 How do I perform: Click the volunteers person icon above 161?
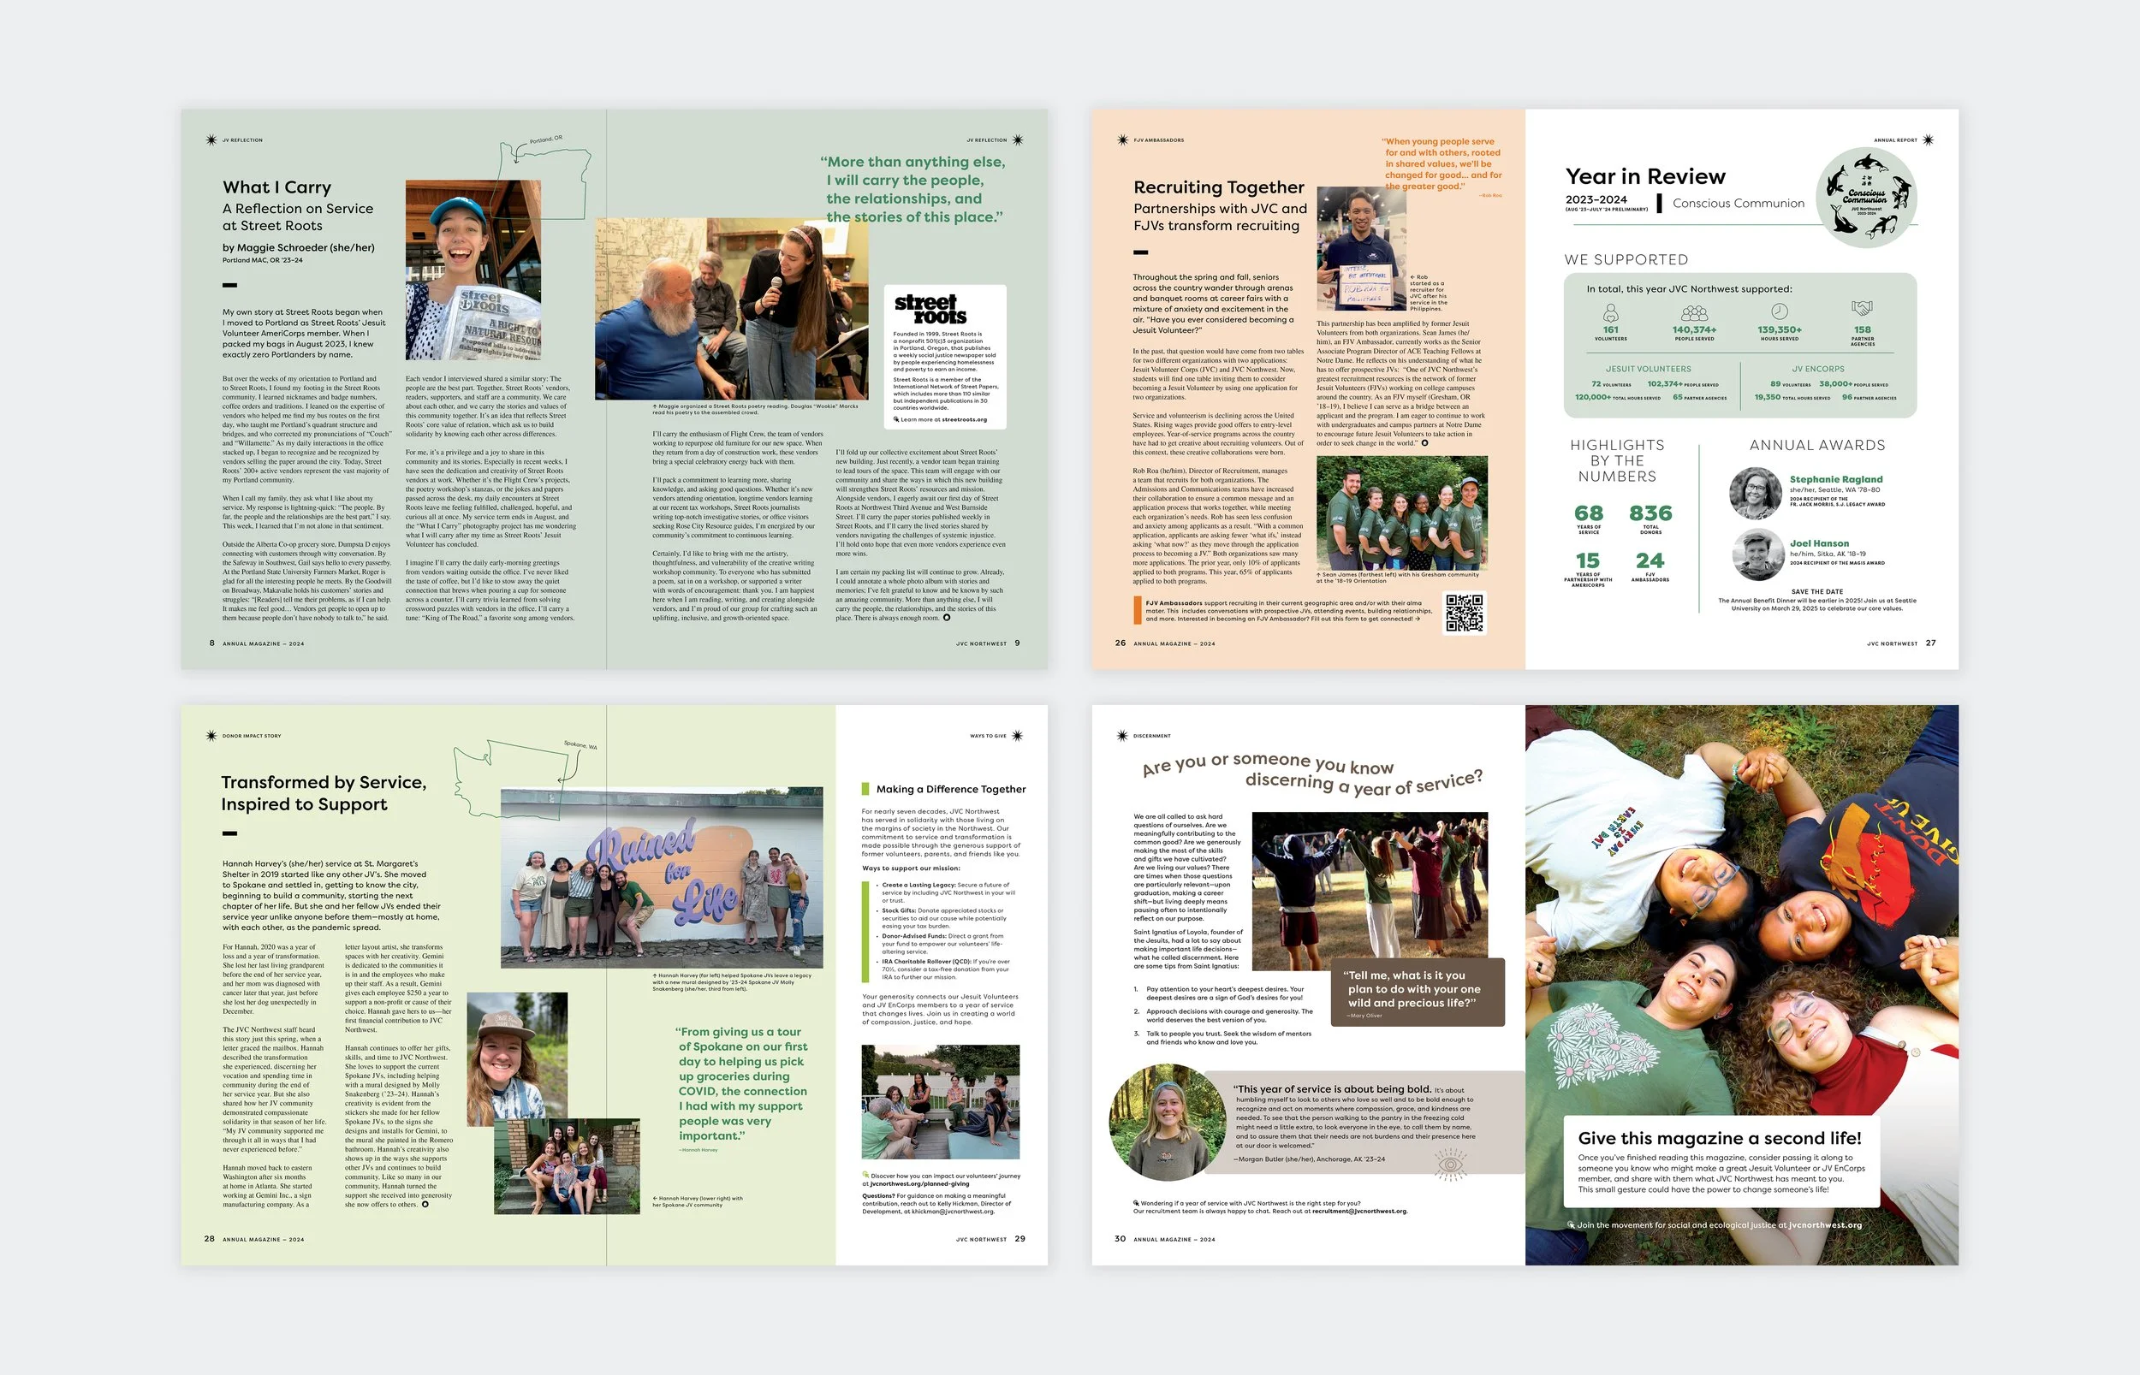coord(1610,312)
